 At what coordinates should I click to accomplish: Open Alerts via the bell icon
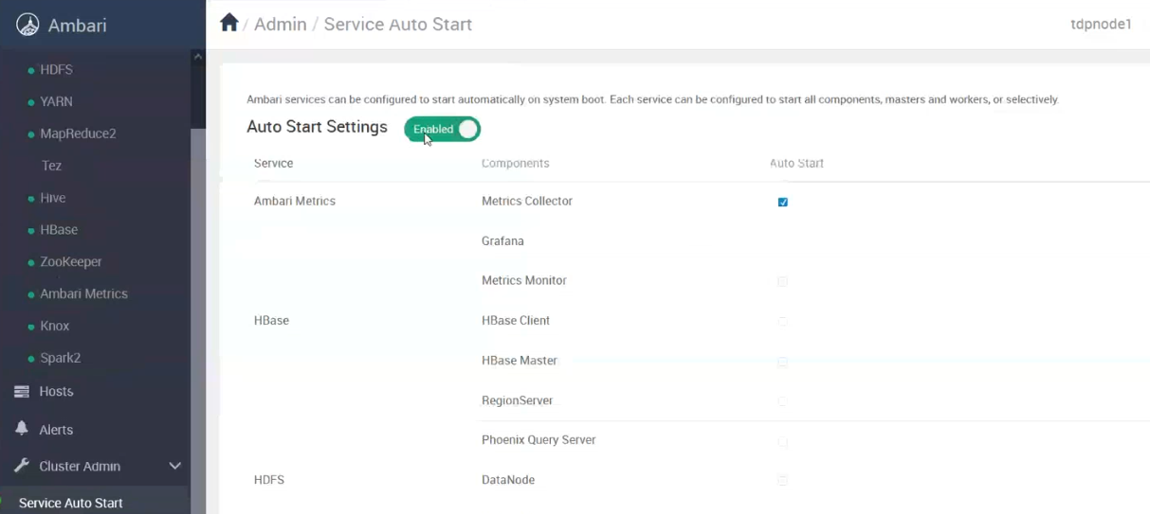tap(22, 429)
